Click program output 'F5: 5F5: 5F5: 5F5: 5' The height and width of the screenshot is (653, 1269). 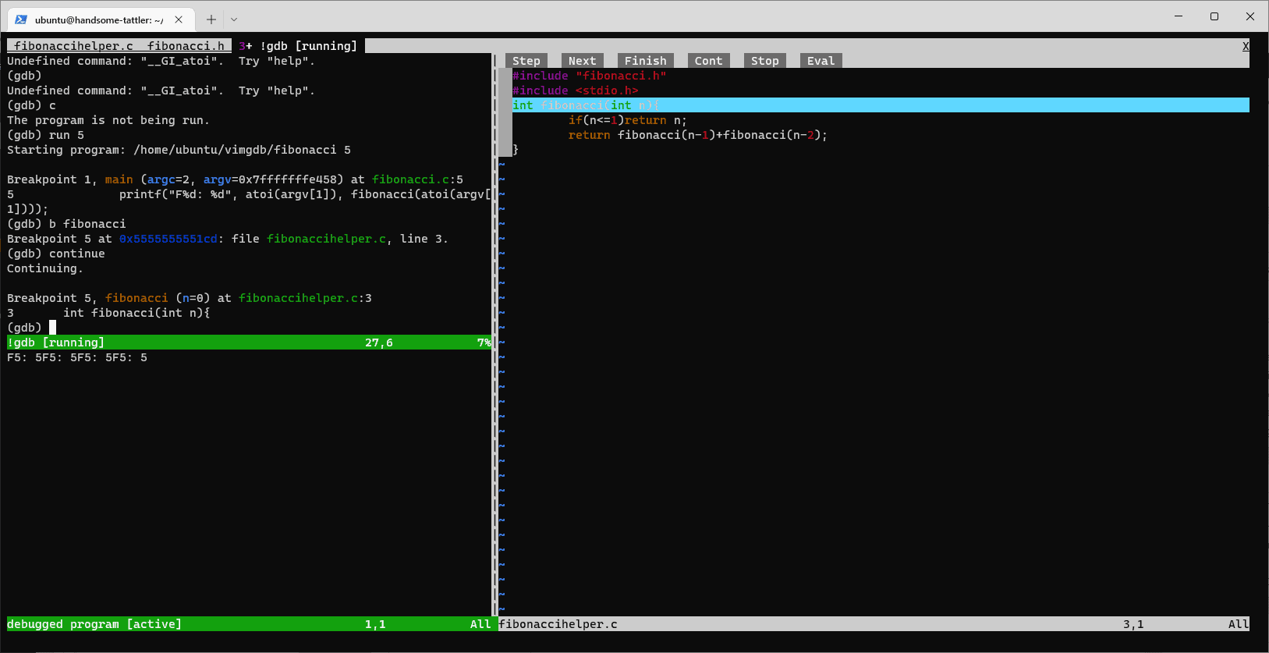77,357
